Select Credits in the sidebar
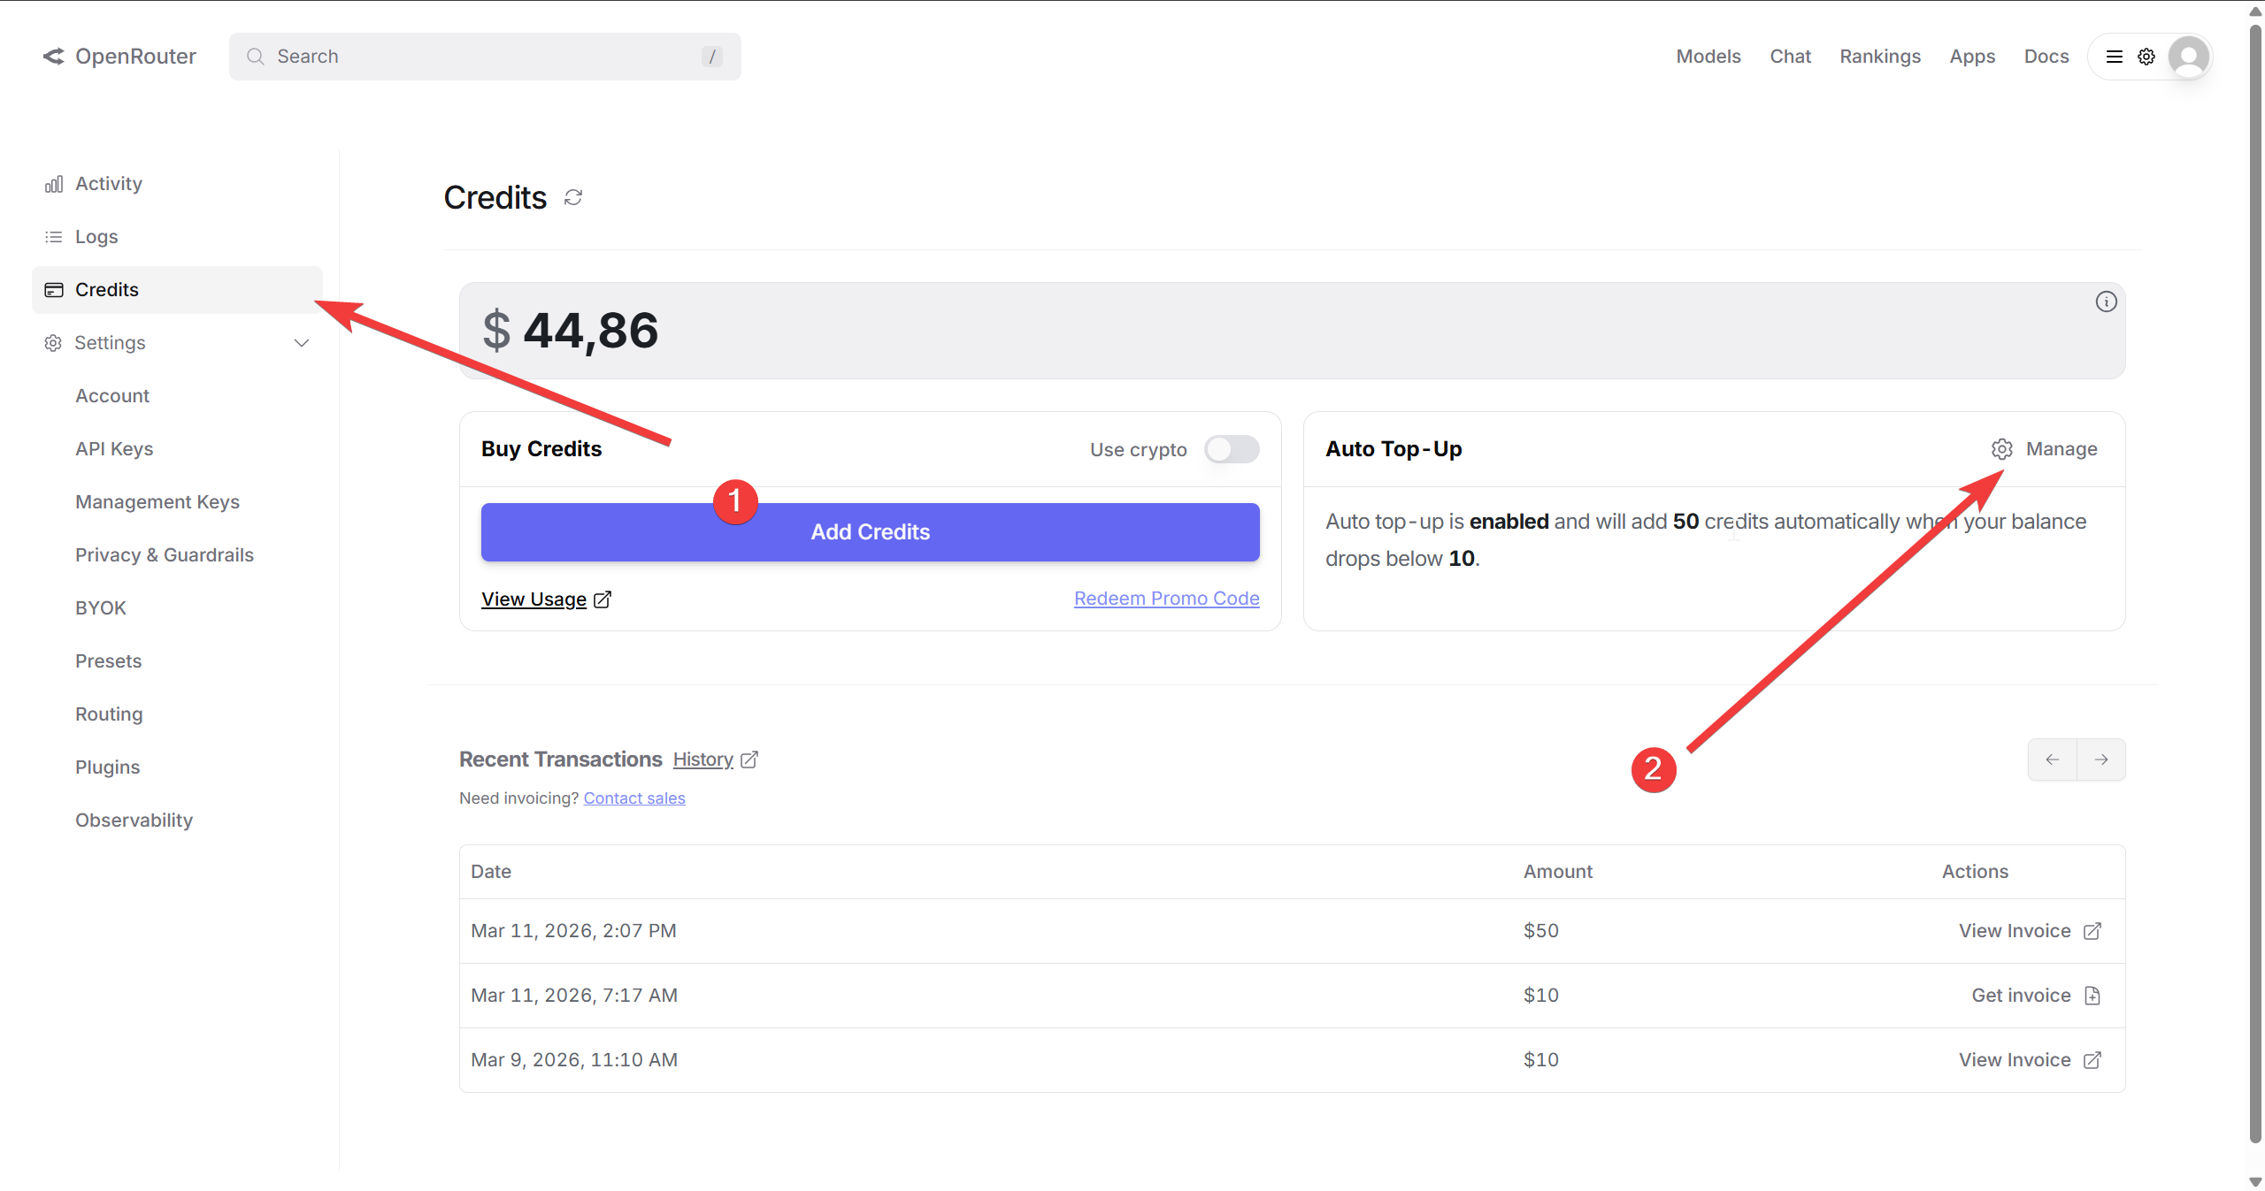 coord(177,290)
